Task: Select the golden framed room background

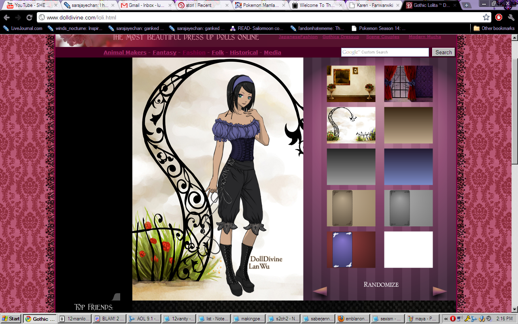Action: point(351,84)
